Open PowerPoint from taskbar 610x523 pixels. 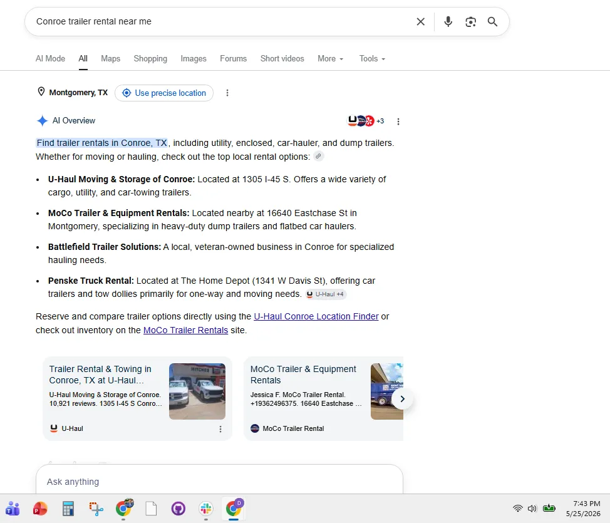[x=39, y=509]
